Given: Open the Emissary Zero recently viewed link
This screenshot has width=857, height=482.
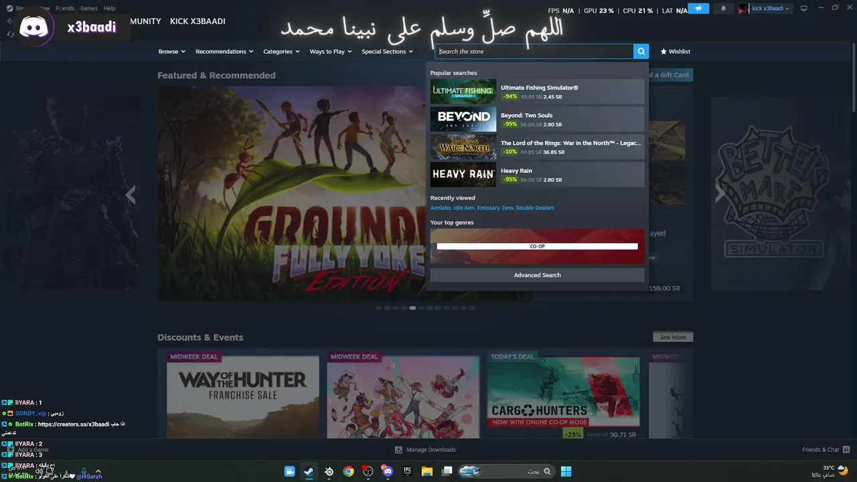Looking at the screenshot, I should pyautogui.click(x=495, y=208).
